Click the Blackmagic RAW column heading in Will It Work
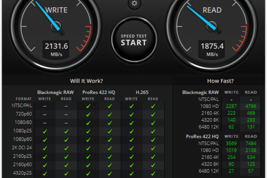This screenshot has width=267, height=178. coord(56,92)
